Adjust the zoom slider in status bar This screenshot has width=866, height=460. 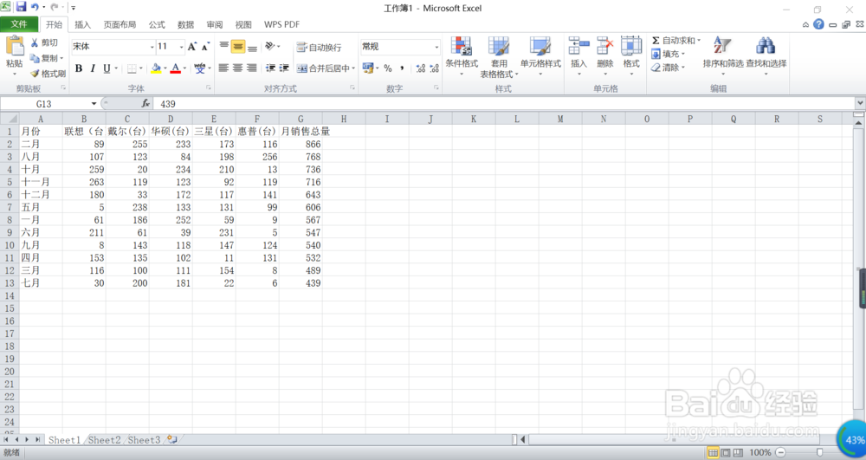coord(819,453)
